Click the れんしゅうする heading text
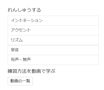The height and width of the screenshot is (90, 104). click(x=24, y=10)
